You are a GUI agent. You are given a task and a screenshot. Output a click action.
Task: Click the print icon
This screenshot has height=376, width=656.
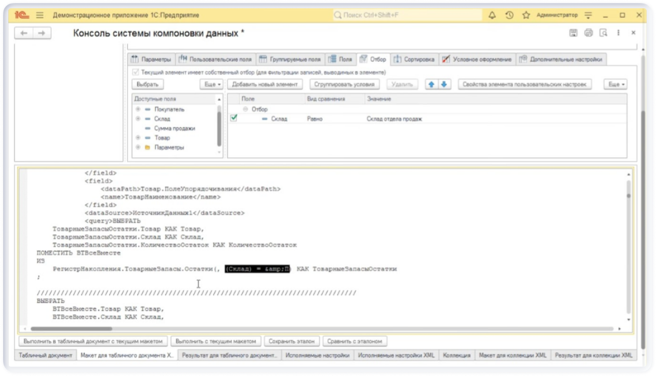tap(588, 33)
